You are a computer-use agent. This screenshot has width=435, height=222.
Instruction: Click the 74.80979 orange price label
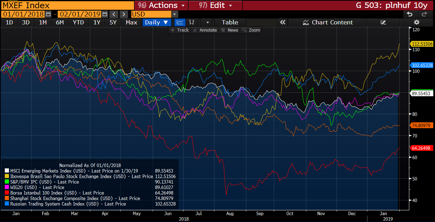click(x=422, y=125)
